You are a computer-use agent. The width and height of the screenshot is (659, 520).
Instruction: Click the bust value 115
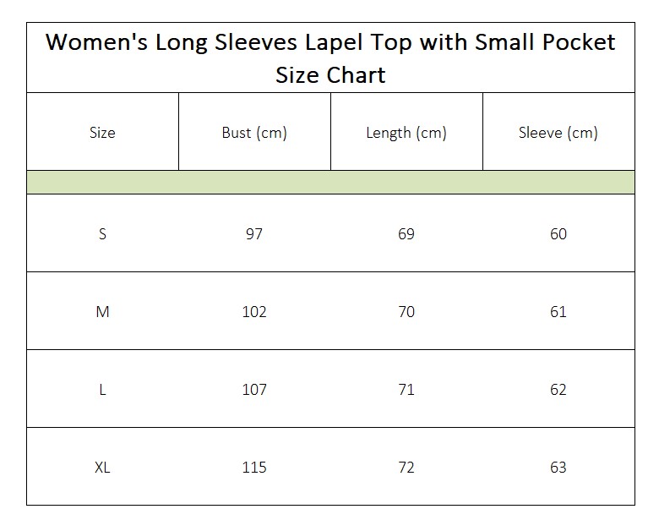[254, 467]
